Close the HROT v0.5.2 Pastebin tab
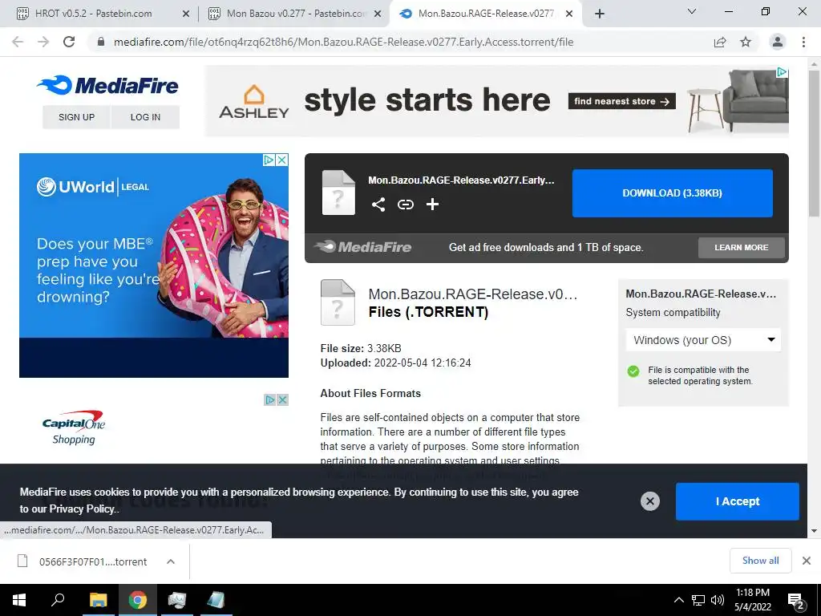 (x=186, y=14)
